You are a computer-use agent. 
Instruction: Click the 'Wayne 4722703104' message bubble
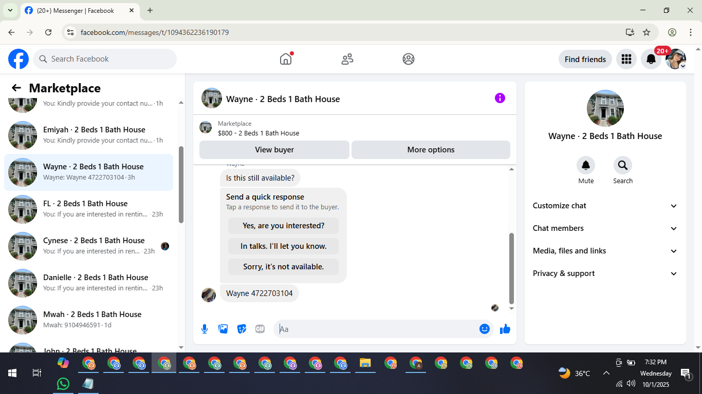[260, 293]
